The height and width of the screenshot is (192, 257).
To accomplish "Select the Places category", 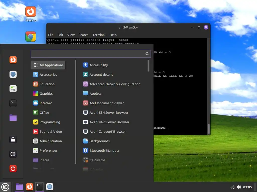I will pos(48,160).
